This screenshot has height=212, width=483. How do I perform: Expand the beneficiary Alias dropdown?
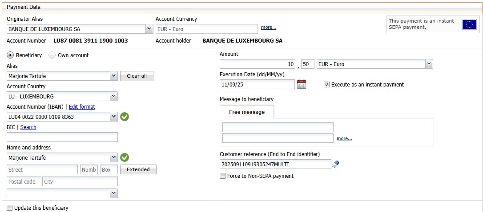point(114,76)
